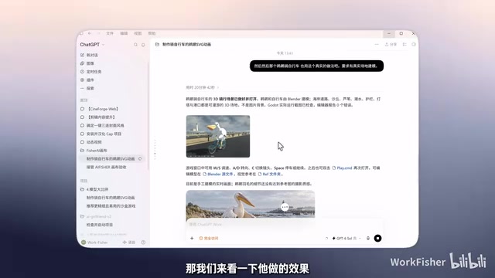Share the conversation with 分享
495x278 pixels.
391,45
